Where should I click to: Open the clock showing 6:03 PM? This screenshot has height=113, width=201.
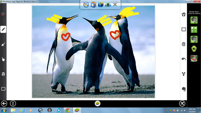click(x=192, y=111)
